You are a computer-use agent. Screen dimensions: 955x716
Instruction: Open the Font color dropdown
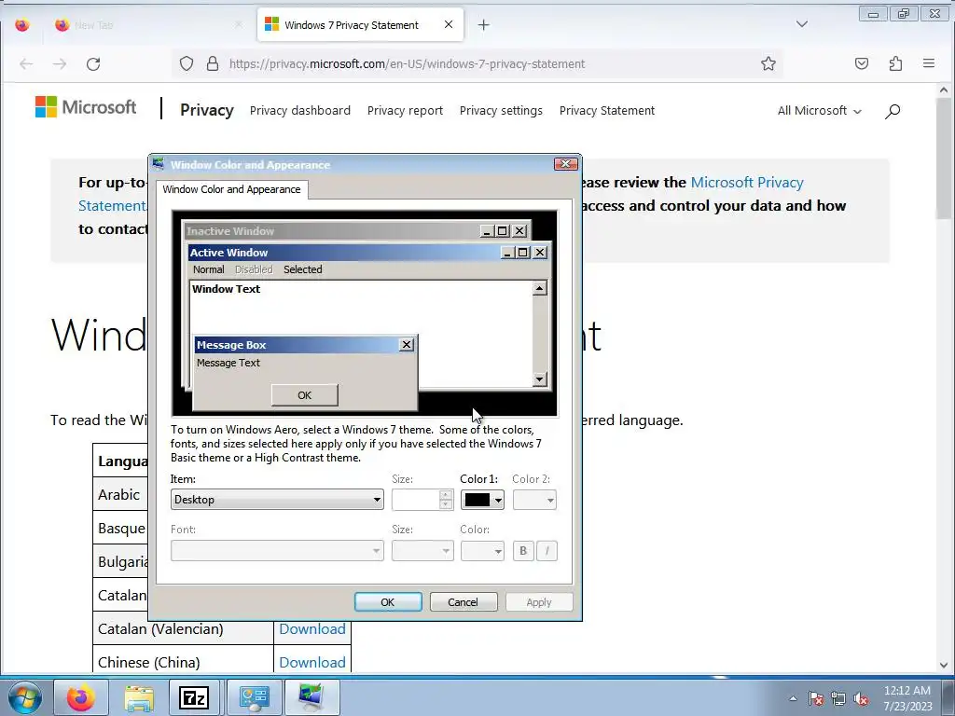(482, 551)
